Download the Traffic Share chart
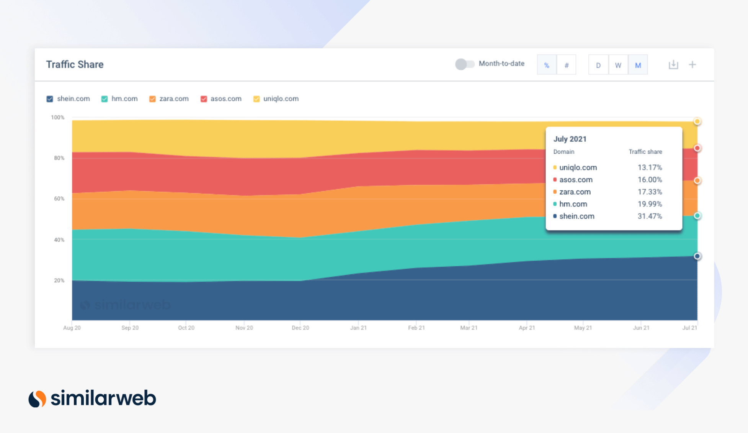The image size is (748, 433). point(673,65)
